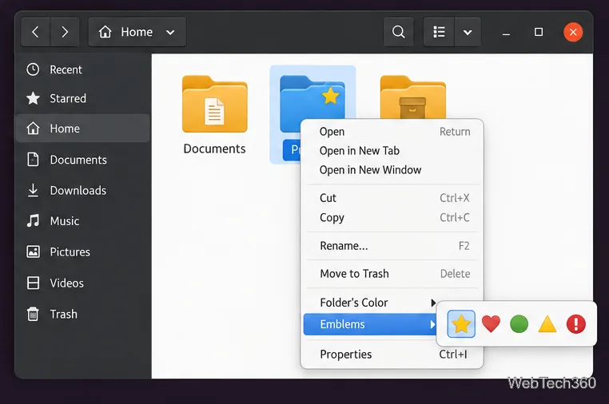Expand Emblems submenu entry
The width and height of the screenshot is (609, 404).
[x=370, y=324]
